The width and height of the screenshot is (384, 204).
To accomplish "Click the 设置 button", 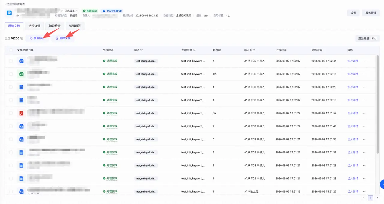I will click(353, 13).
